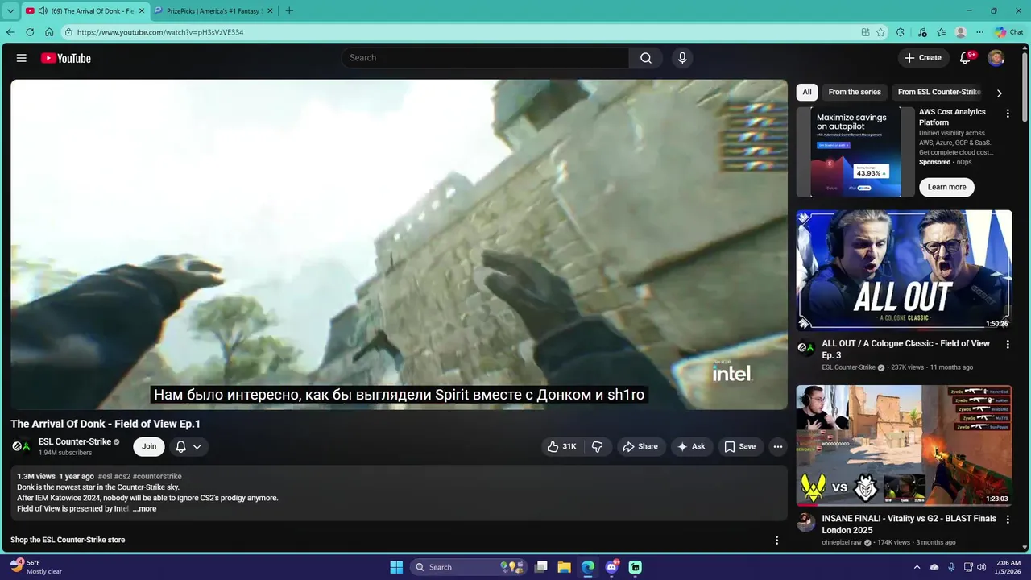Select the From ESL Counter-Strike chip
This screenshot has width=1031, height=580.
938,92
